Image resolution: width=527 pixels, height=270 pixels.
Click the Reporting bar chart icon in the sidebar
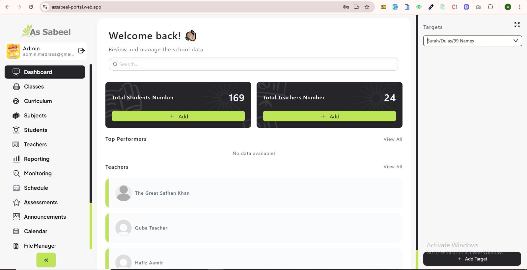click(x=16, y=159)
